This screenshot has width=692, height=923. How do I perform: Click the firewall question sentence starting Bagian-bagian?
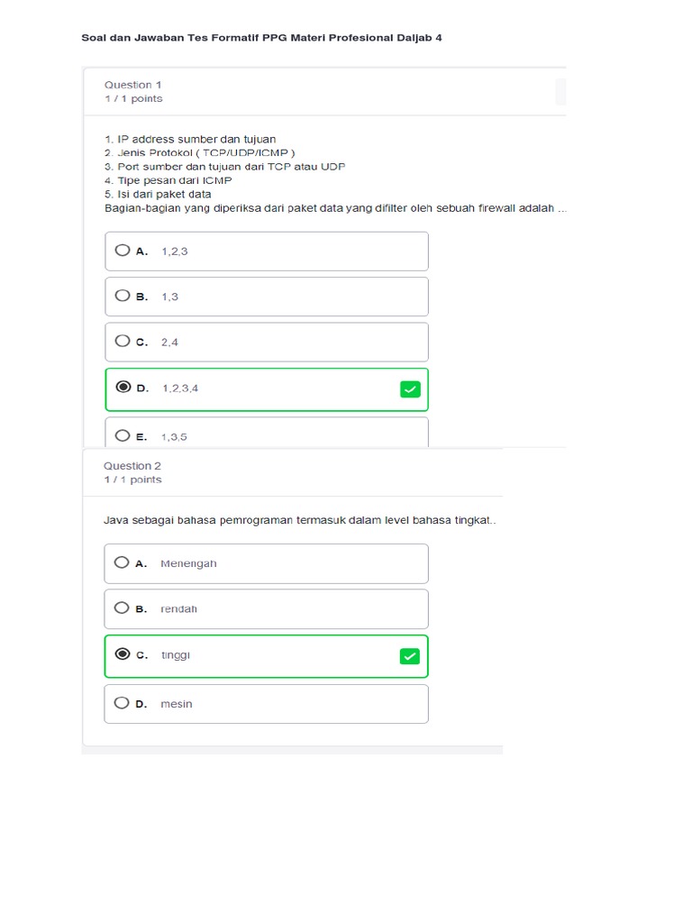335,208
